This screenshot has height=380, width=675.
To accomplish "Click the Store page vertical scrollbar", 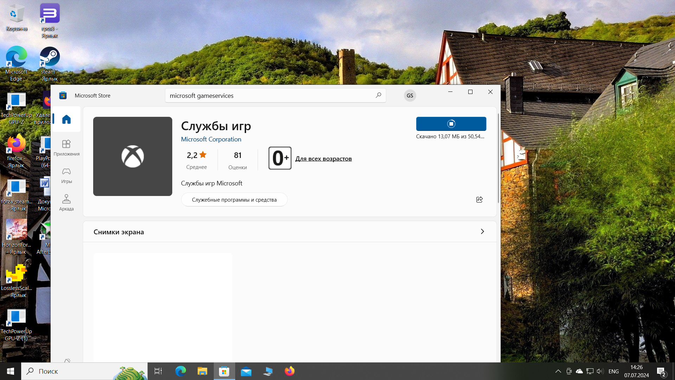I will point(498,158).
